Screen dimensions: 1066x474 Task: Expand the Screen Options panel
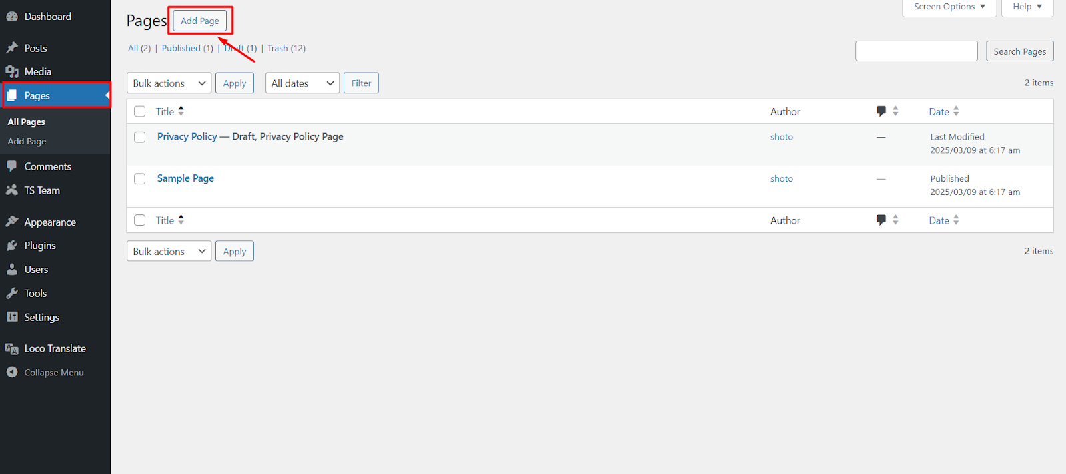(949, 7)
